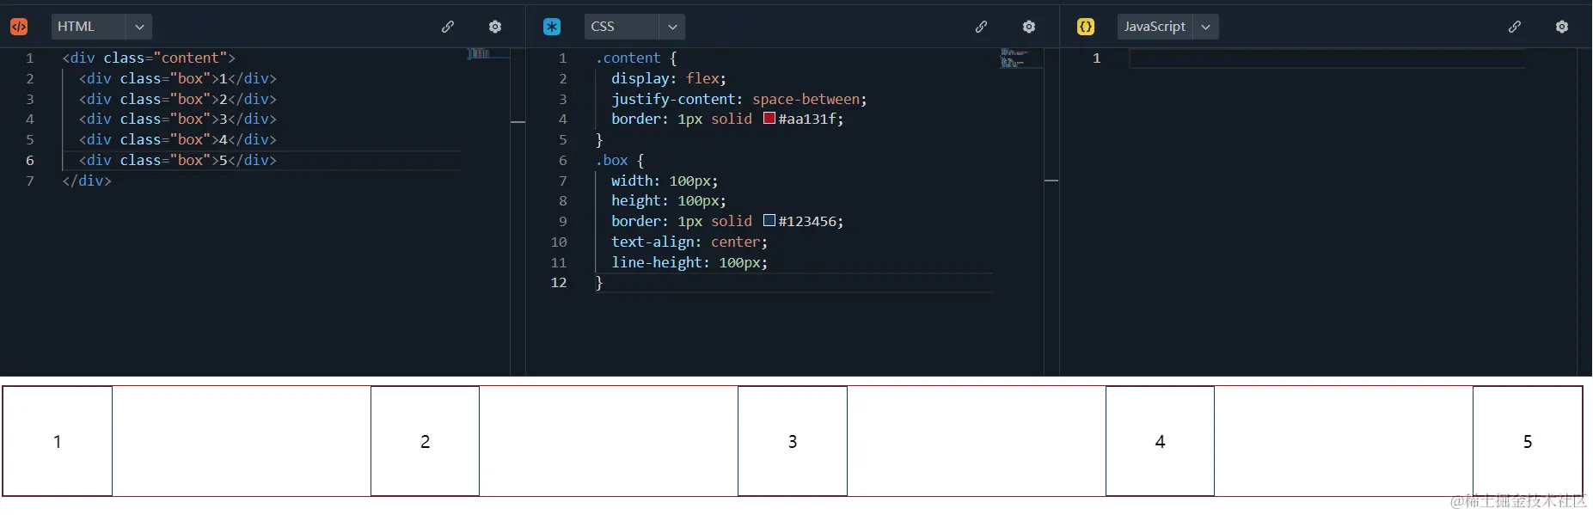Expand the HTML language dropdown arrow
1593x515 pixels.
pos(139,27)
